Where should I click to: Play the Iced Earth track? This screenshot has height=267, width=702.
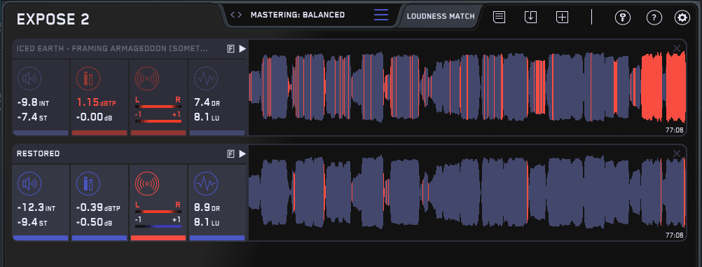tap(242, 48)
